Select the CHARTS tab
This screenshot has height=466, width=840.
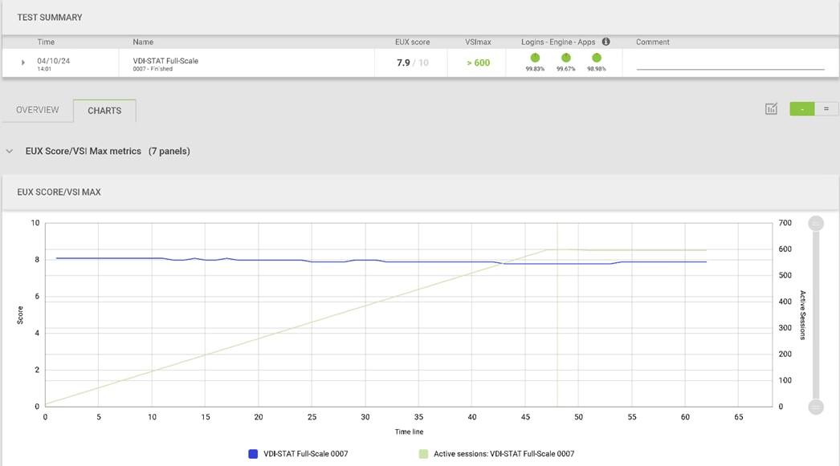coord(104,111)
